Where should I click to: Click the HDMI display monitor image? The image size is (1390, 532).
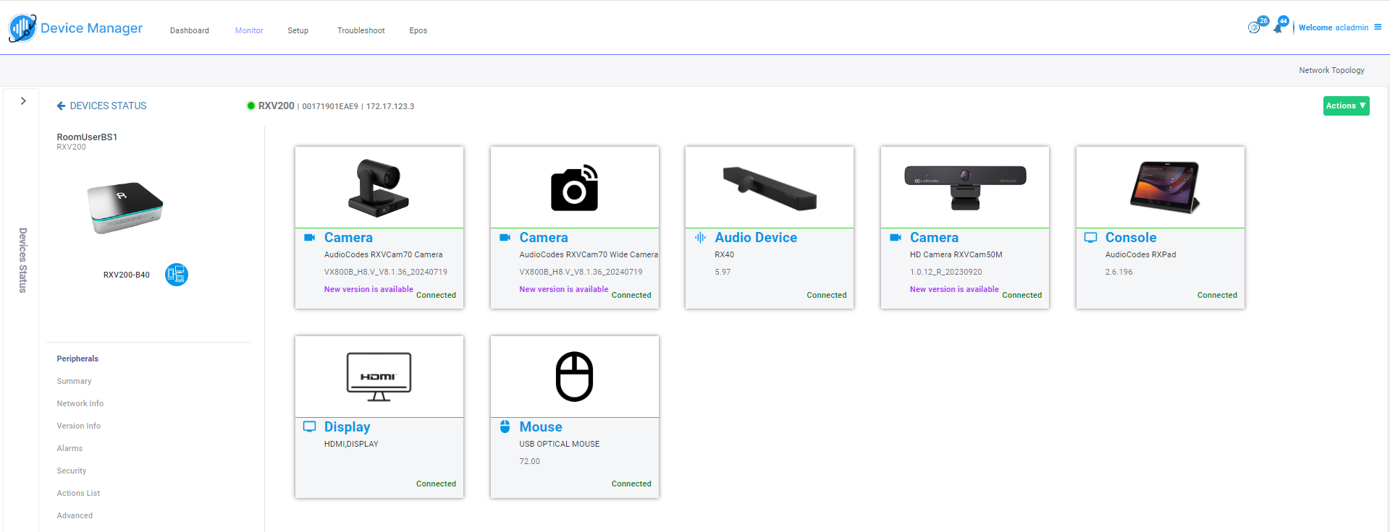point(379,377)
